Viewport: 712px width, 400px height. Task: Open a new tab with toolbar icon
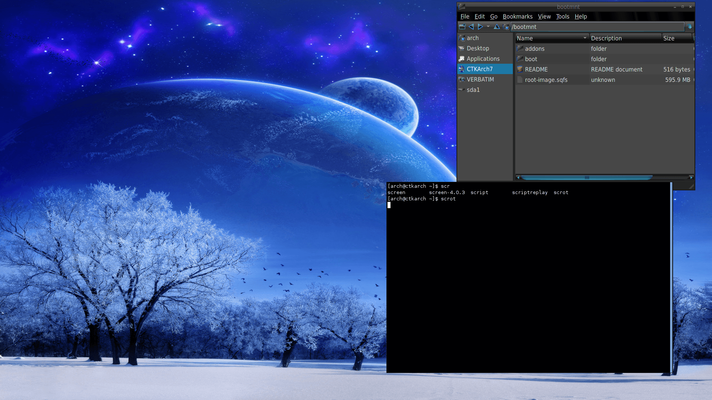[x=462, y=27]
